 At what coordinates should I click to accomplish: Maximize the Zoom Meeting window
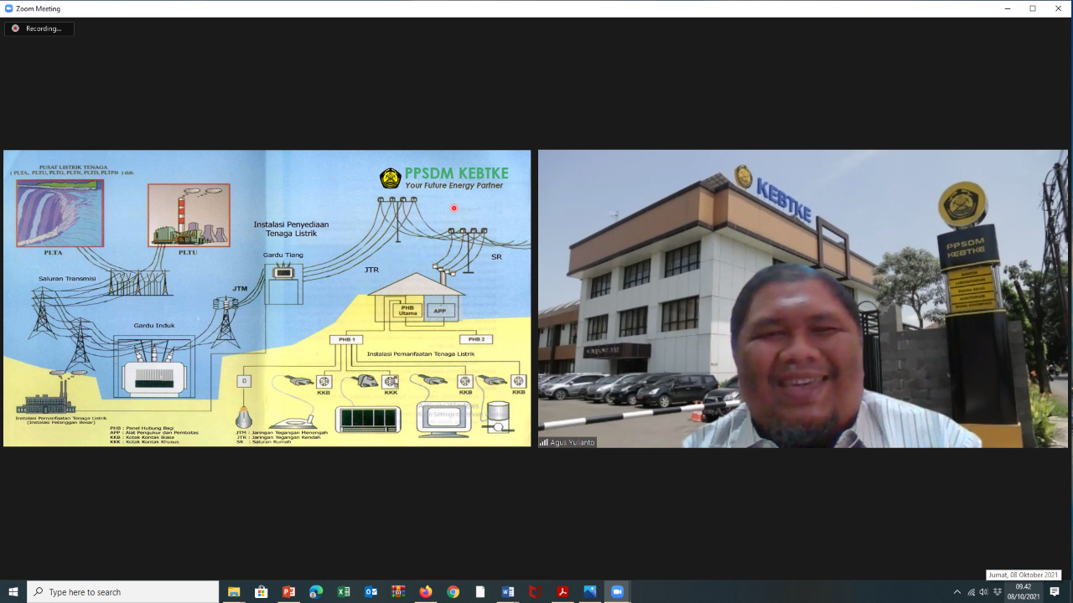click(x=1033, y=8)
